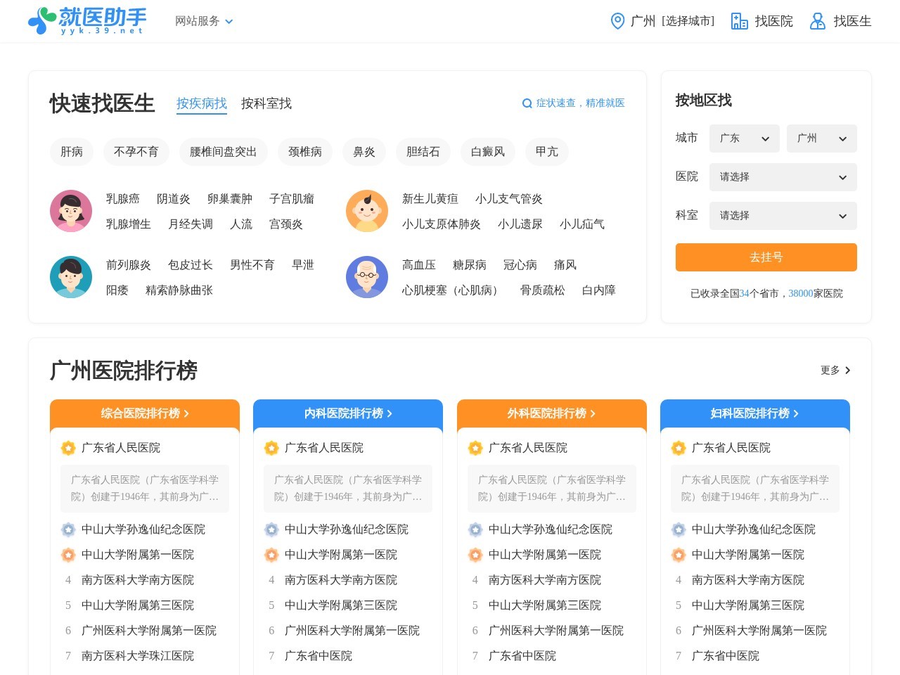Open the 广东 province dropdown

[x=744, y=139]
